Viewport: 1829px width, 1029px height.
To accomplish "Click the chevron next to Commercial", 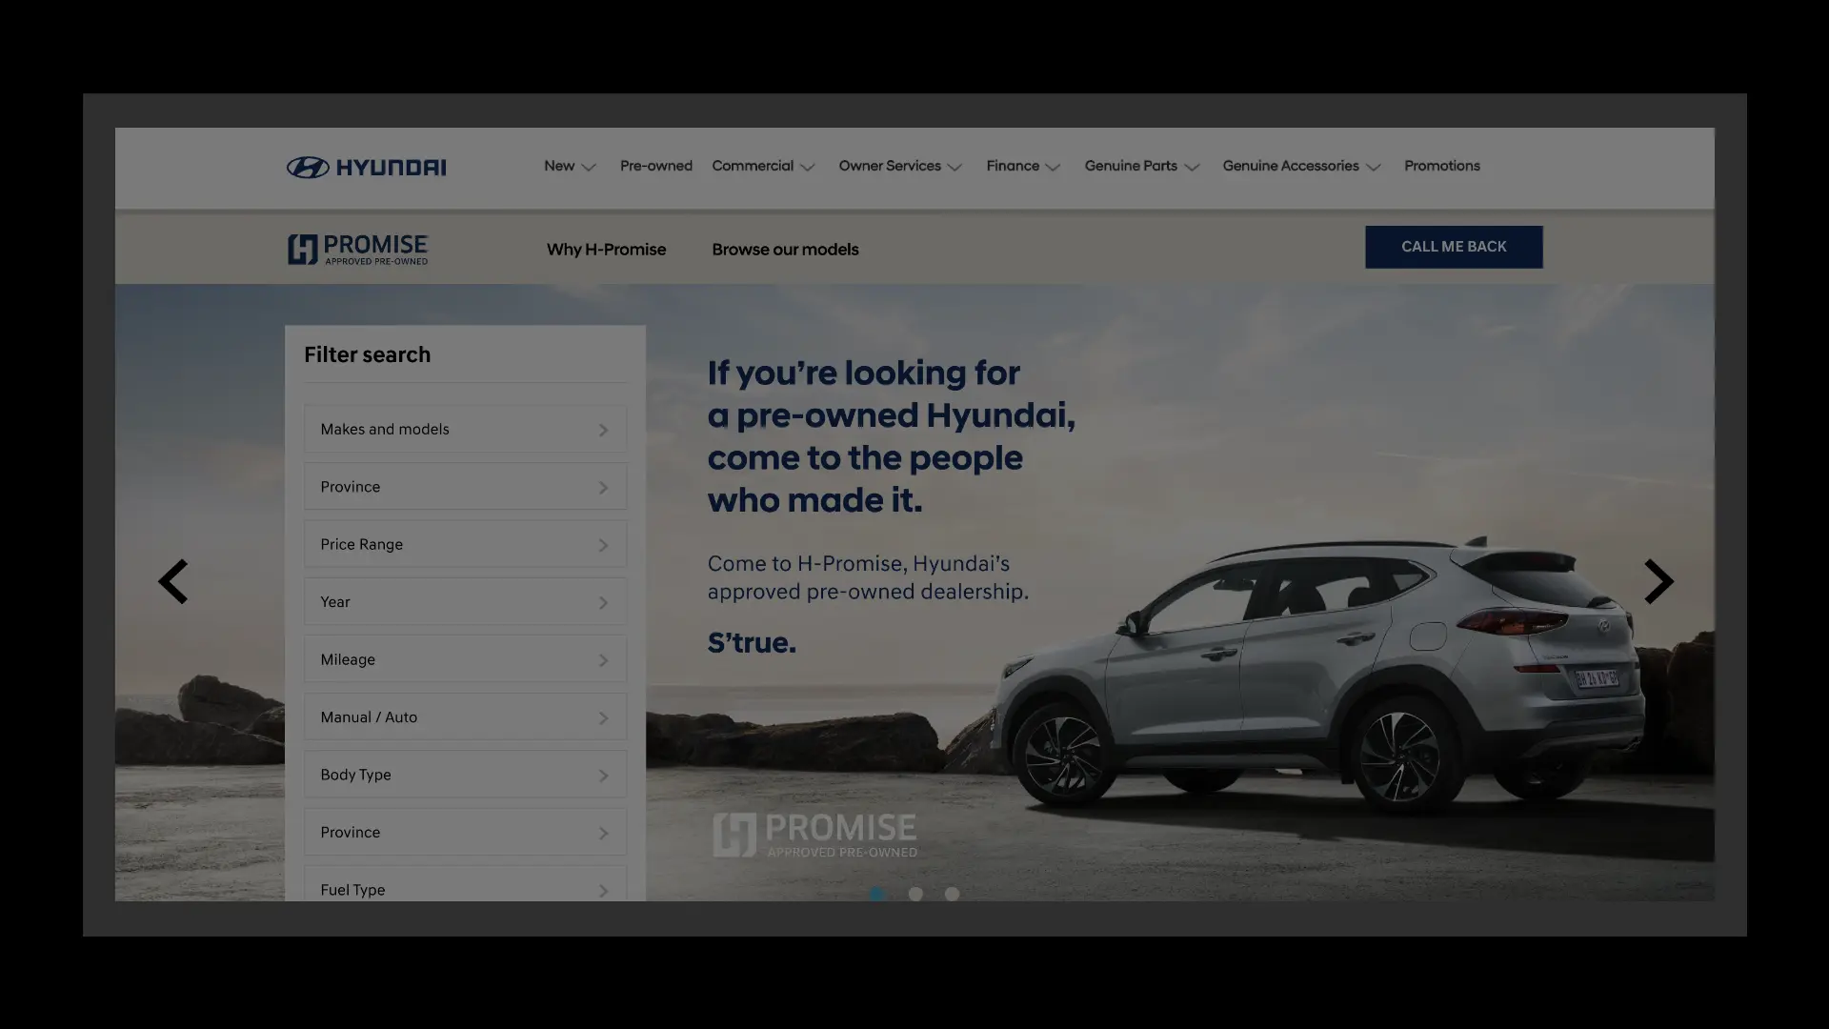I will pyautogui.click(x=808, y=167).
